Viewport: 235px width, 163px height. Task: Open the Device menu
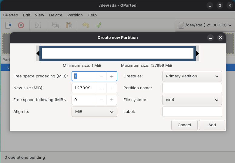click(55, 15)
